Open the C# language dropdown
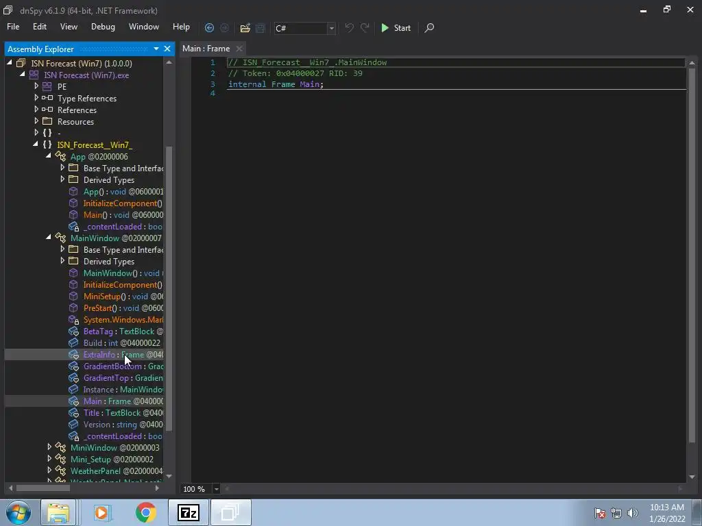Image resolution: width=702 pixels, height=526 pixels. (x=331, y=28)
